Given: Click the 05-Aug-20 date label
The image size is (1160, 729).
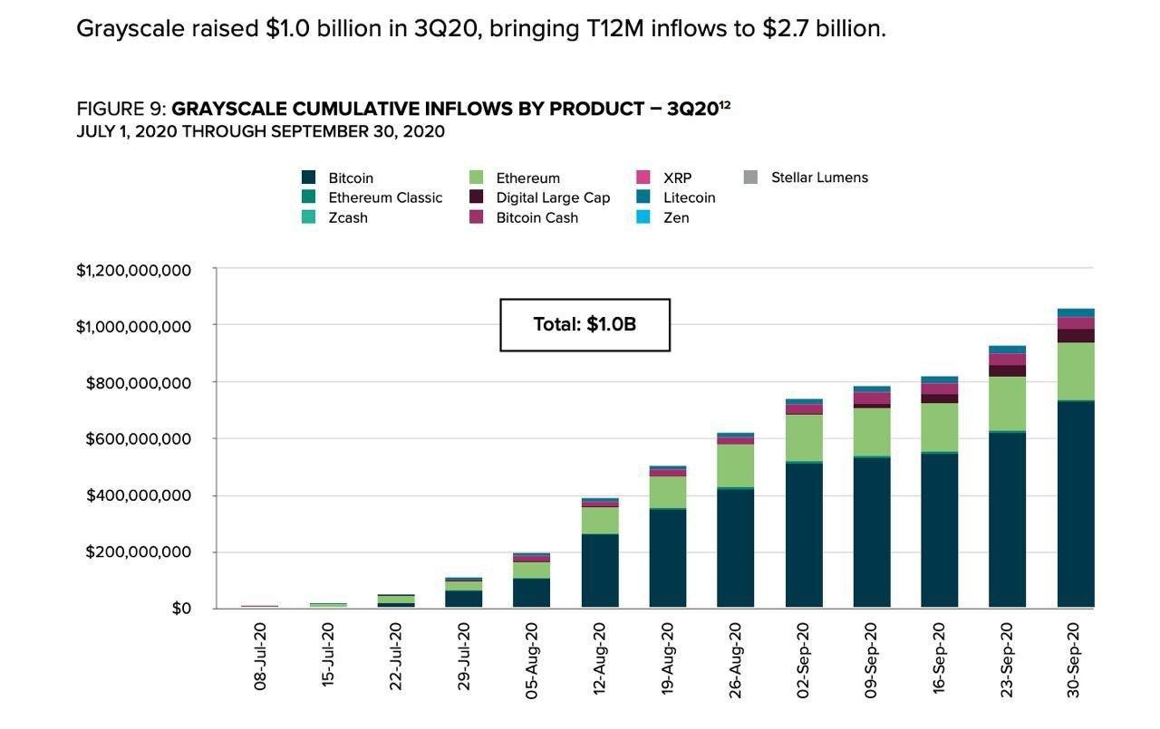Looking at the screenshot, I should tap(532, 659).
